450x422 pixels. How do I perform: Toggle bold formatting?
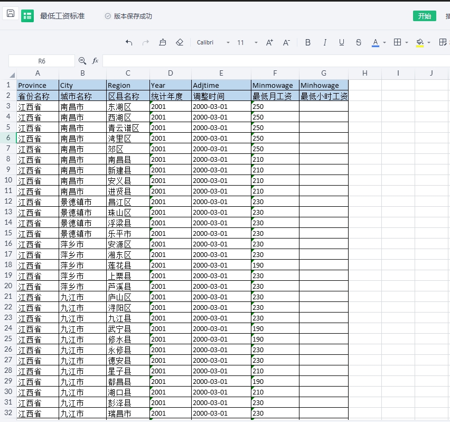[x=308, y=42]
